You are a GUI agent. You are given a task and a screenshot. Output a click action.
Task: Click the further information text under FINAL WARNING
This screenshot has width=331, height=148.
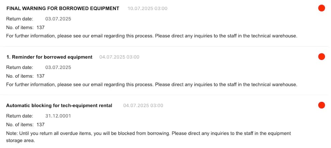click(151, 36)
